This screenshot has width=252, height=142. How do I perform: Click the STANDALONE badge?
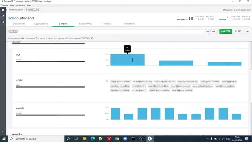(32, 10)
